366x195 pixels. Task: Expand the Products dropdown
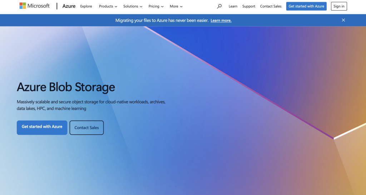pos(108,6)
